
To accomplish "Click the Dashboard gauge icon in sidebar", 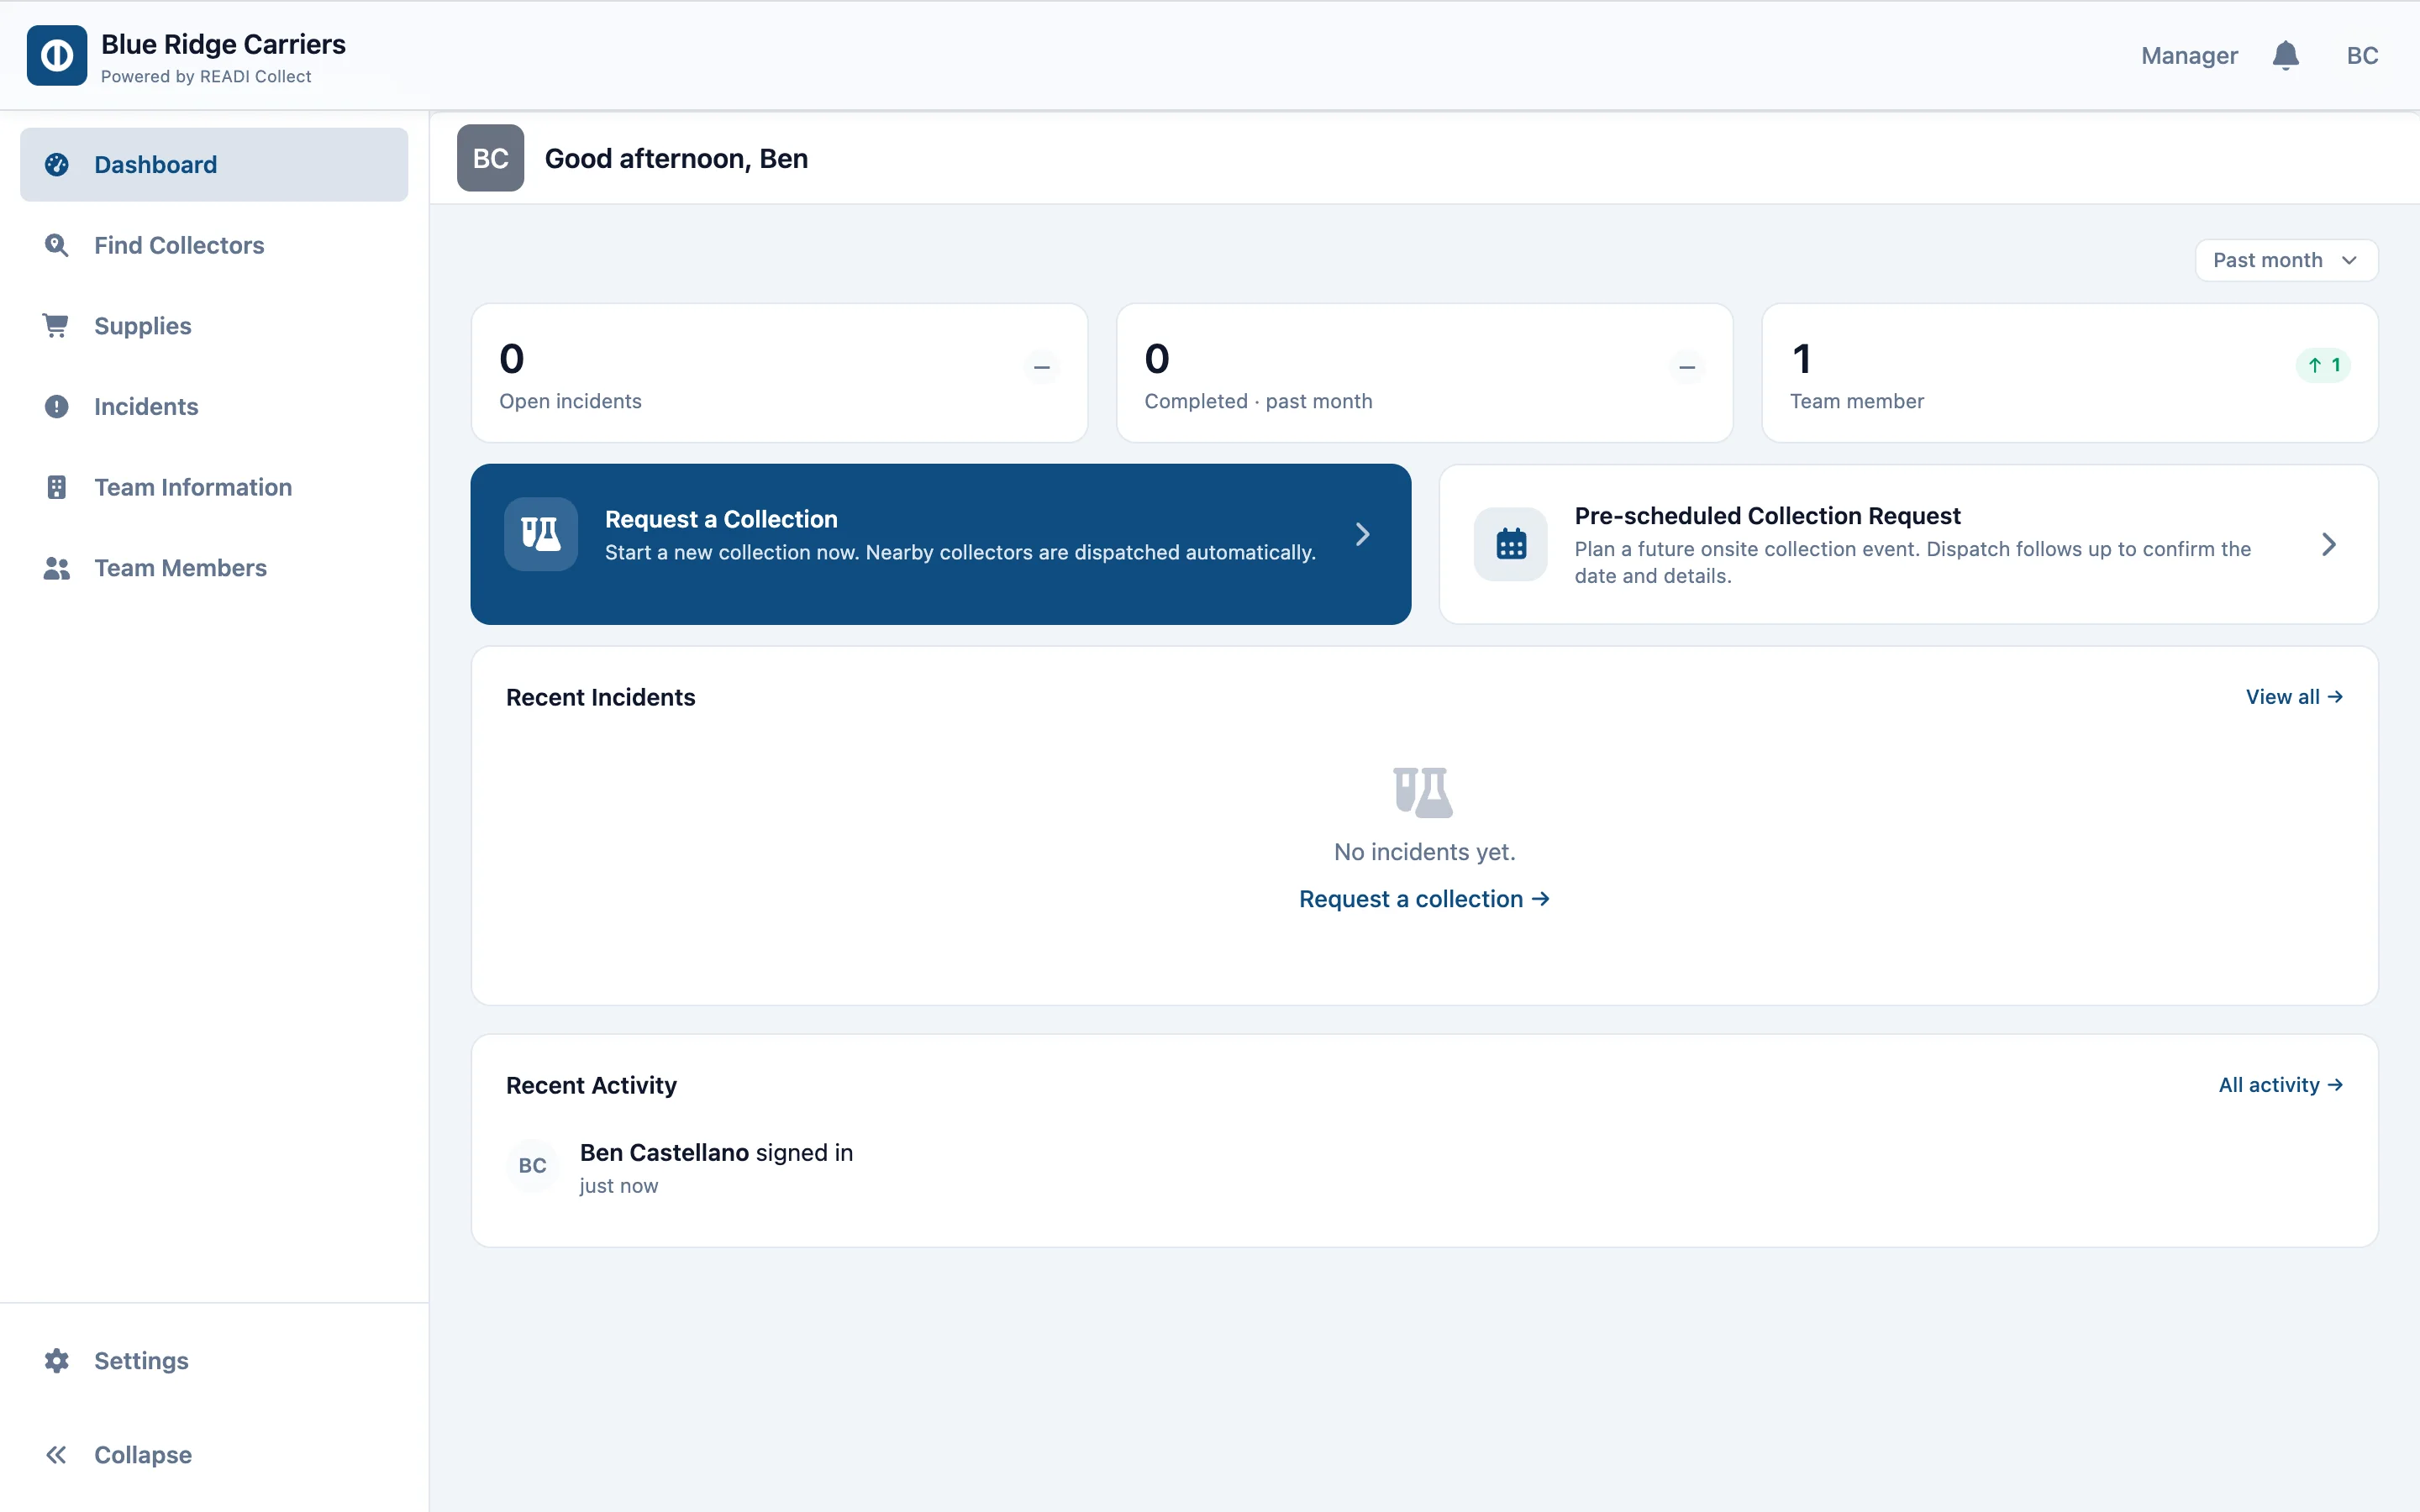I will tap(57, 164).
